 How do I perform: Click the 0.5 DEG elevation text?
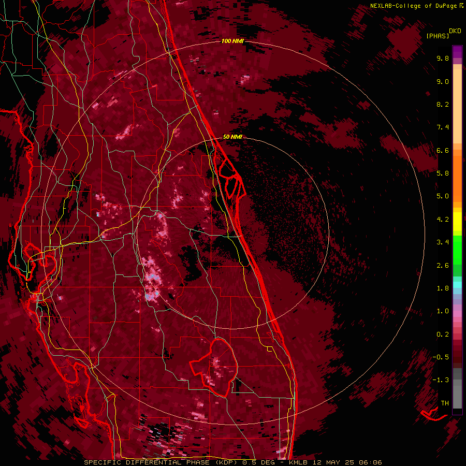tap(260, 462)
